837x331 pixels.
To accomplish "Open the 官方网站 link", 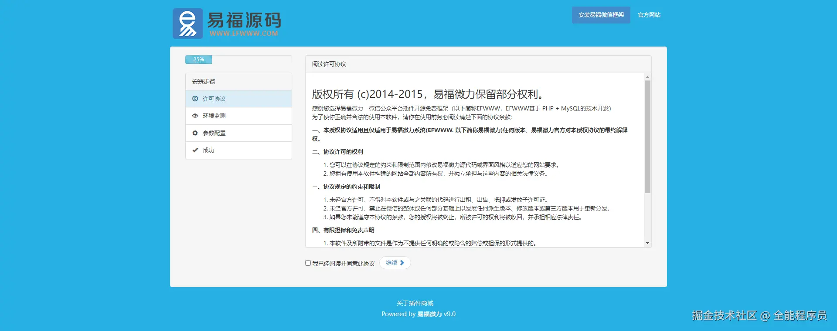I will (x=649, y=15).
